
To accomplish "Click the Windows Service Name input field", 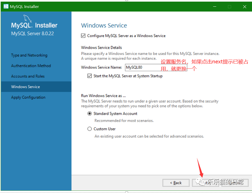I will tap(156, 67).
